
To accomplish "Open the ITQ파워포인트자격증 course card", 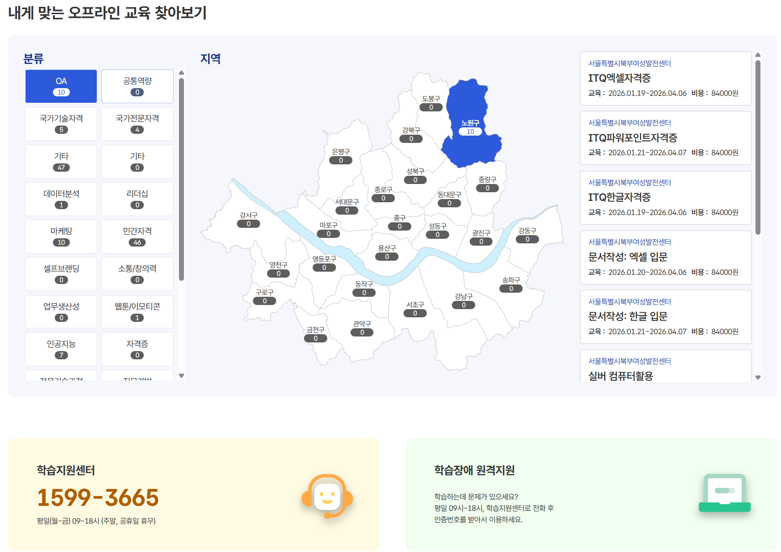I will 666,138.
